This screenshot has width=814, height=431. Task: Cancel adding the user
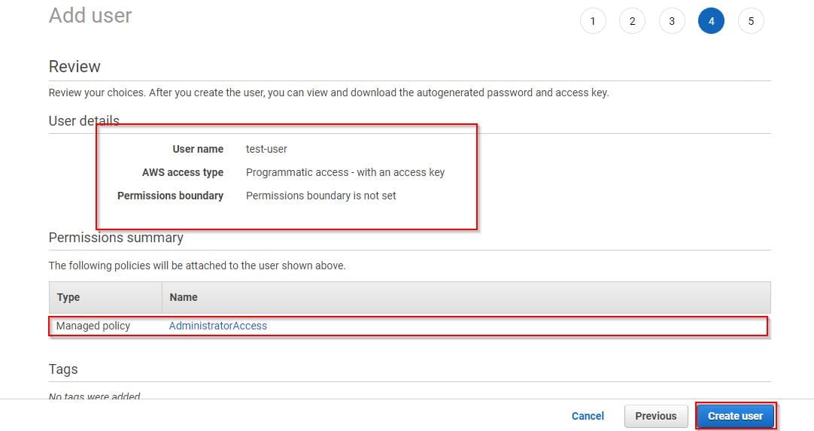click(x=588, y=416)
